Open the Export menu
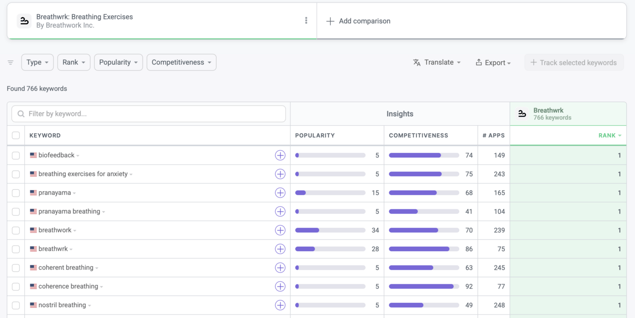The width and height of the screenshot is (635, 318). click(x=493, y=63)
